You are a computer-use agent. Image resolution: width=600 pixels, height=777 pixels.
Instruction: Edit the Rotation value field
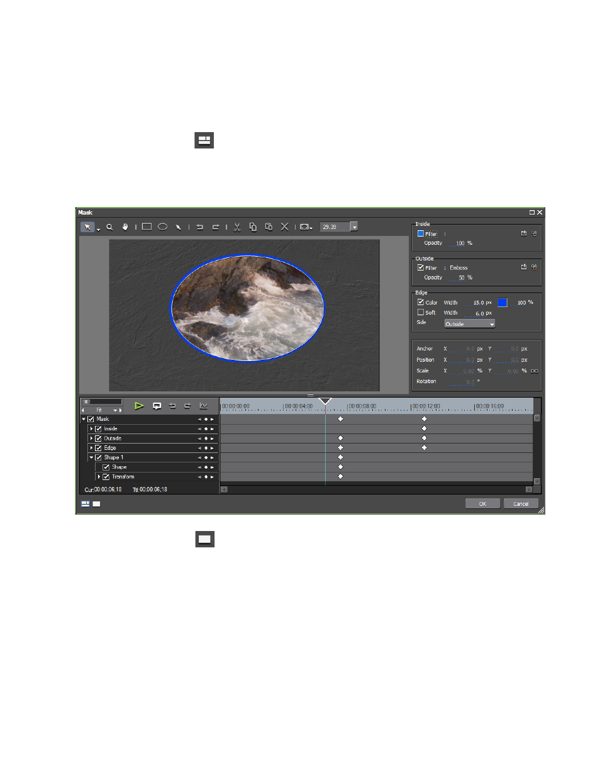(x=462, y=382)
